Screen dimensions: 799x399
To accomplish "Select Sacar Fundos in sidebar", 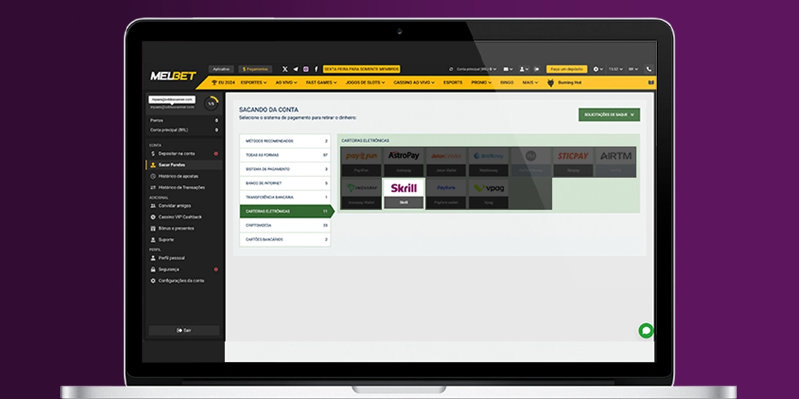I will 184,165.
